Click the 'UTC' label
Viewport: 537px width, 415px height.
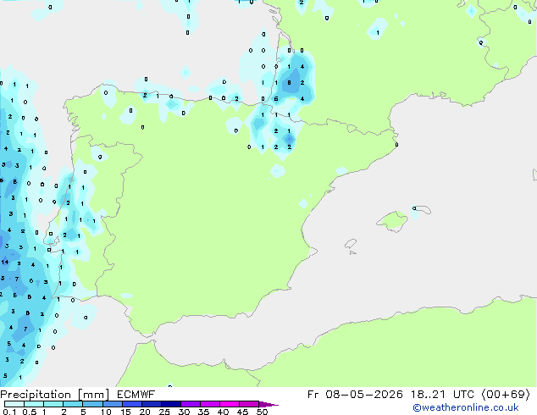click(463, 395)
